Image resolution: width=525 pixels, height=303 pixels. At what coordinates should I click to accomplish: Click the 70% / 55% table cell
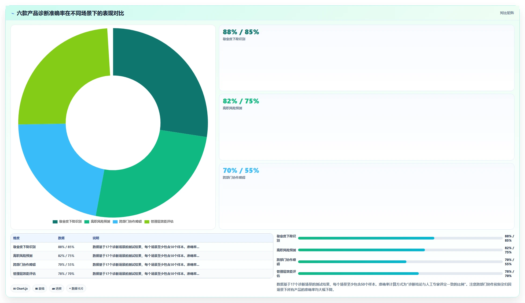[x=66, y=264]
